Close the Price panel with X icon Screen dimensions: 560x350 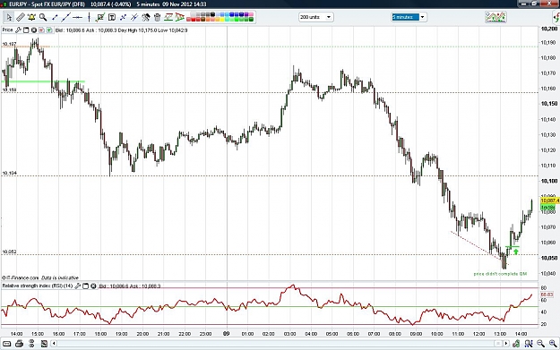coord(34,30)
